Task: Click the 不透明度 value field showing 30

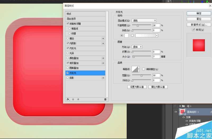Action: 156,25
